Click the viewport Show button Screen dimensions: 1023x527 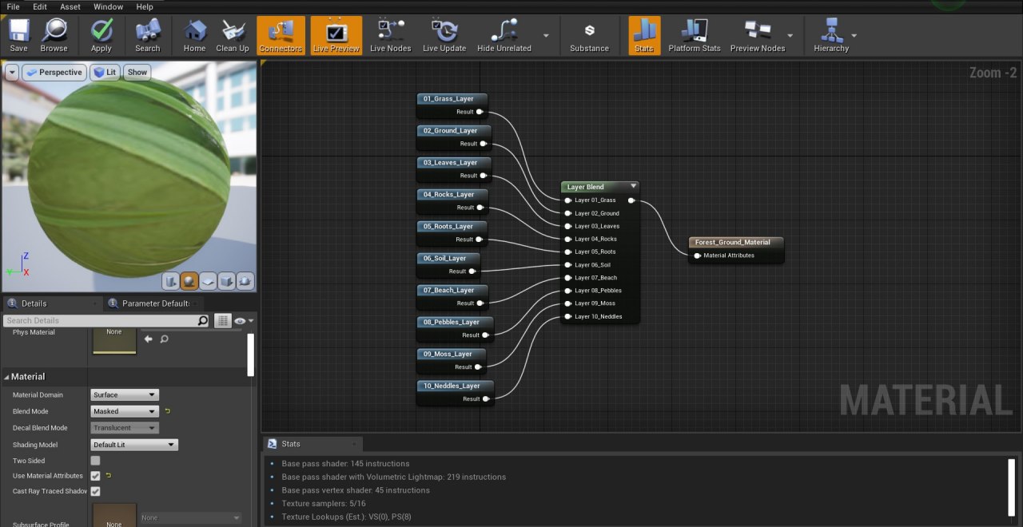pos(137,72)
